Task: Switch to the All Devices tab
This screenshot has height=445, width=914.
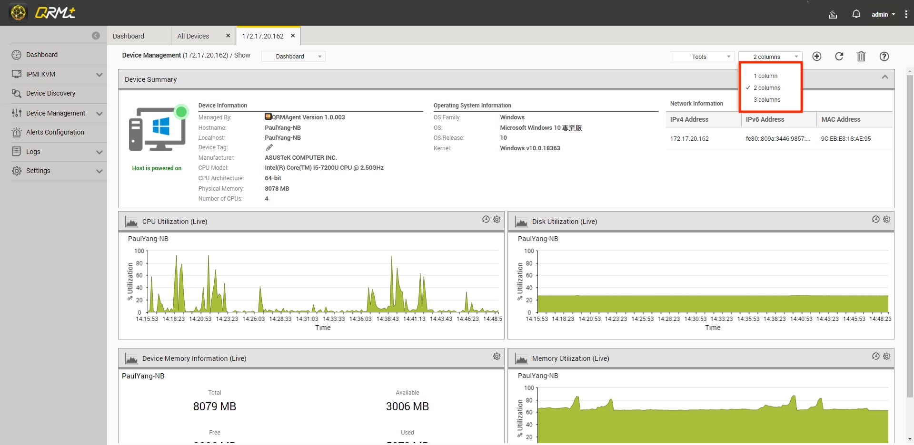Action: pyautogui.click(x=193, y=36)
